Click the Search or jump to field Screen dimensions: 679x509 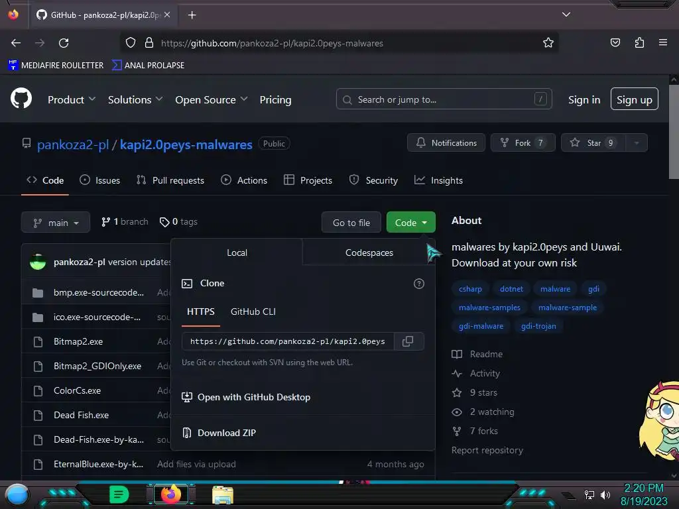click(444, 99)
